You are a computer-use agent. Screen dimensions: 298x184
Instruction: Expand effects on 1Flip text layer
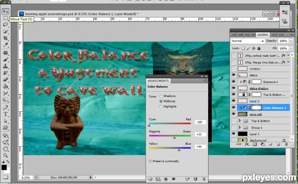coord(289,62)
